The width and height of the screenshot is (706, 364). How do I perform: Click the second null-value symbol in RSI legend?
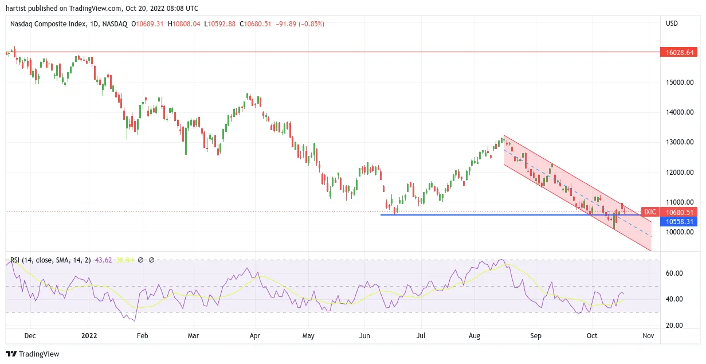point(151,260)
